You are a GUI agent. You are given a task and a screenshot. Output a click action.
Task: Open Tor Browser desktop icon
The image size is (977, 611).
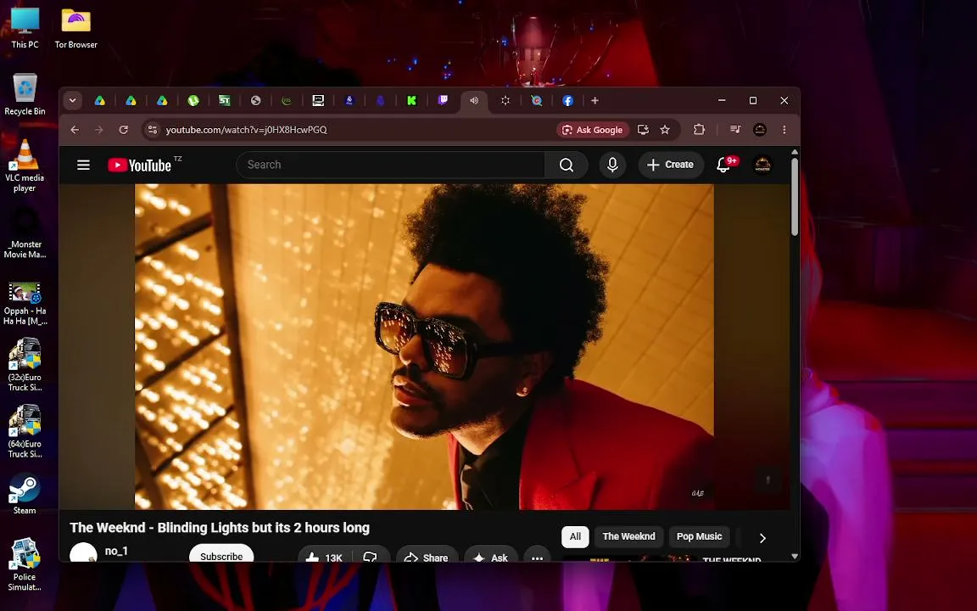click(x=76, y=29)
